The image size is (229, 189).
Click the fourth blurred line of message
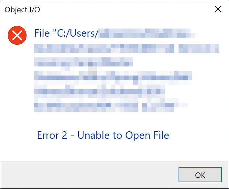click(113, 77)
